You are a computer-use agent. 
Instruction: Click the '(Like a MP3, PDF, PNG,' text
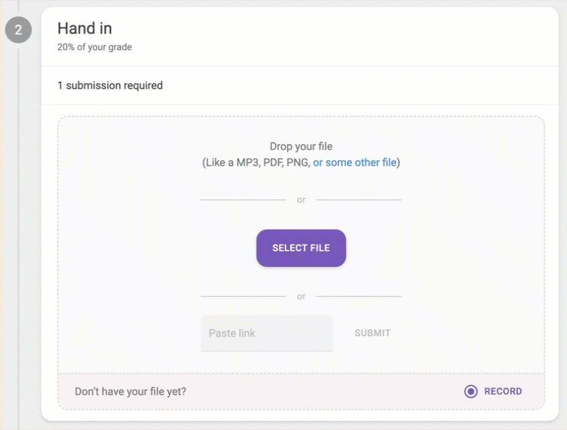click(x=257, y=163)
